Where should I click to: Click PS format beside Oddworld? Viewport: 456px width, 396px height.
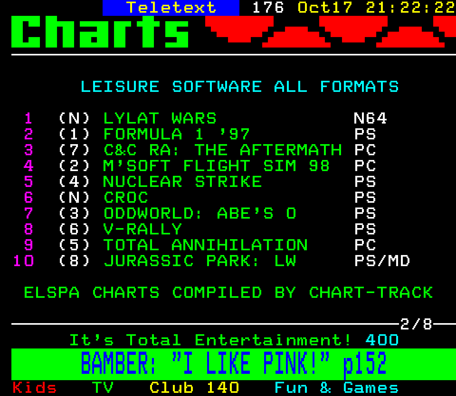pos(365,214)
